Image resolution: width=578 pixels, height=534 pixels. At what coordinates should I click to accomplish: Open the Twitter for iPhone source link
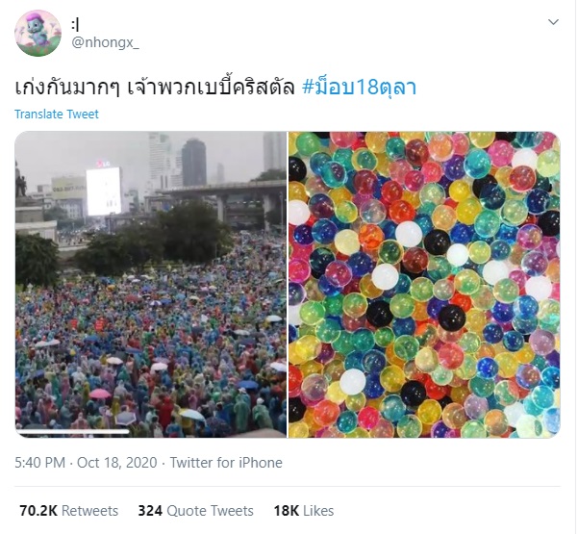pos(226,463)
